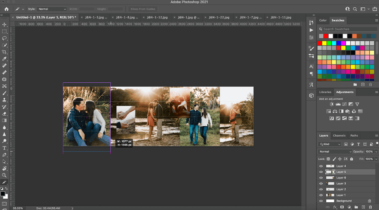Open the layer blend mode Normal dropdown
Image resolution: width=379 pixels, height=210 pixels.
click(335, 152)
